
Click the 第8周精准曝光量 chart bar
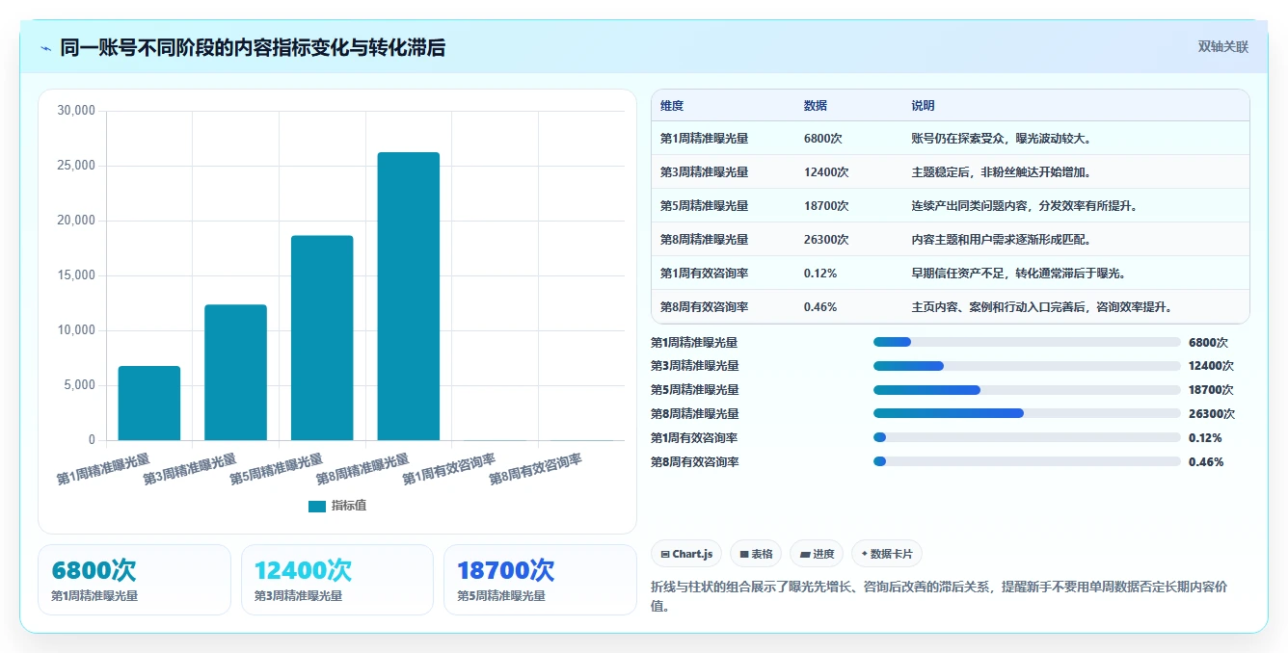coord(409,297)
